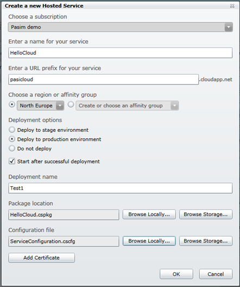Image resolution: width=240 pixels, height=287 pixels.
Task: Open the subscription dropdown showing Pasim demo
Action: click(121, 27)
